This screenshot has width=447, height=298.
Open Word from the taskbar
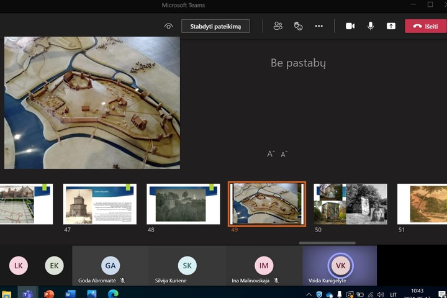[70, 294]
